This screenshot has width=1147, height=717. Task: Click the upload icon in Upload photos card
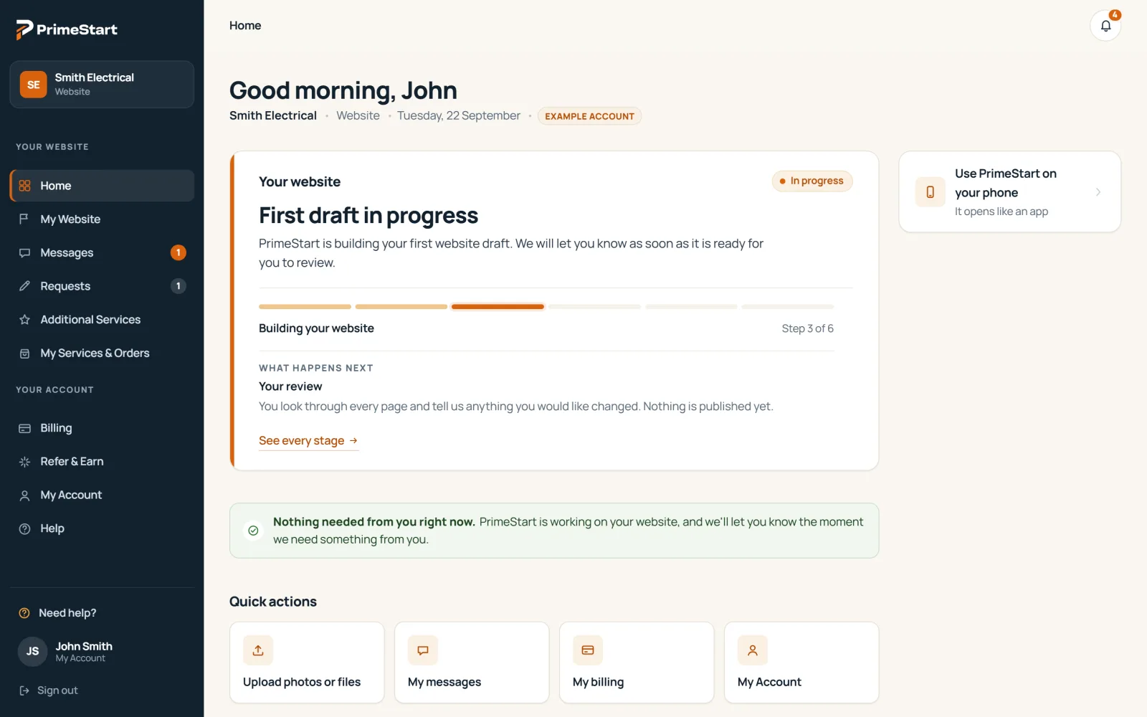click(x=258, y=650)
